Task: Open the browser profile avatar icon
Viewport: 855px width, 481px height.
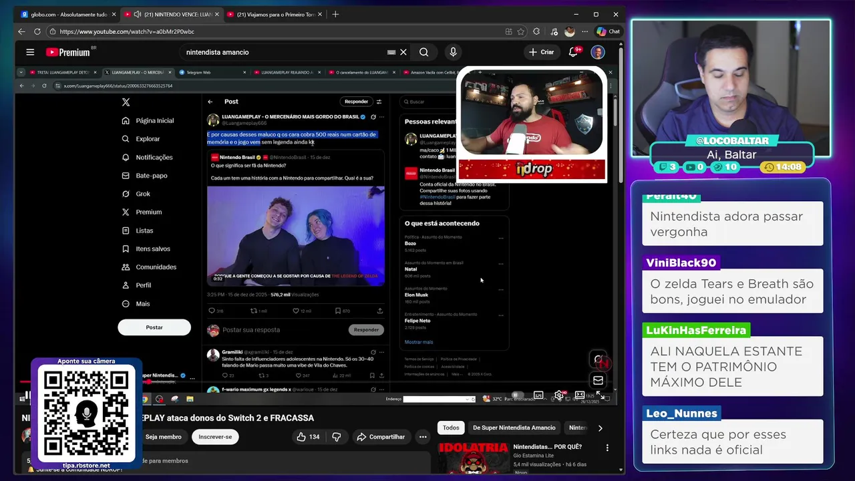Action: coord(569,31)
